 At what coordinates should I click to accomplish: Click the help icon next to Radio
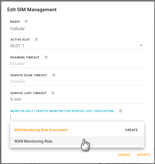click(26, 22)
